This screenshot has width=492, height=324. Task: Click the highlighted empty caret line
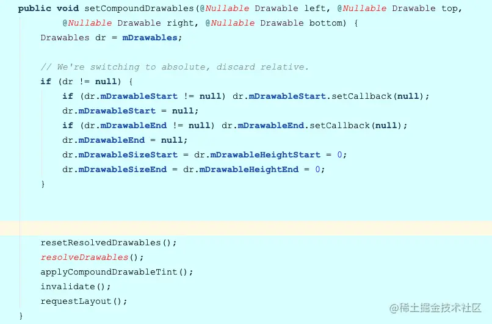(x=246, y=228)
